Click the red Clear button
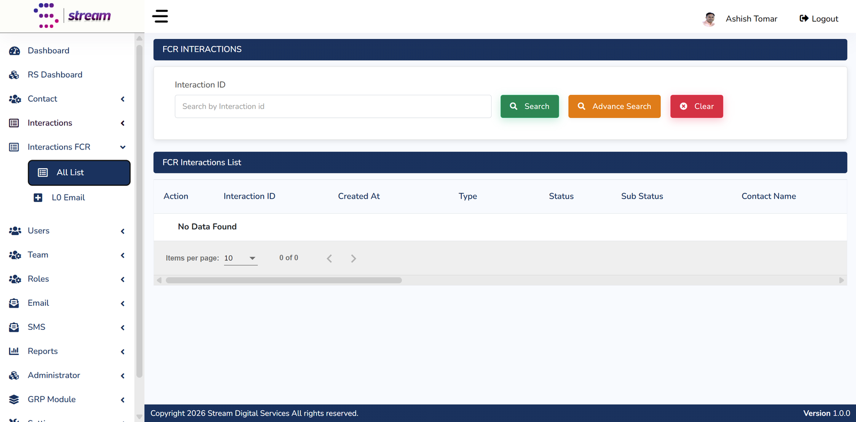The height and width of the screenshot is (422, 856). pos(697,107)
